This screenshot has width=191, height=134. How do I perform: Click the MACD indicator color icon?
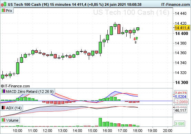[x=3, y=91]
